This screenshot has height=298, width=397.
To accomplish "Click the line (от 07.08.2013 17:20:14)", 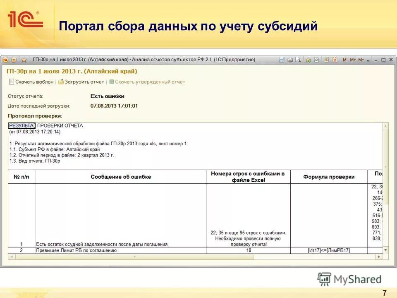I will point(35,132).
